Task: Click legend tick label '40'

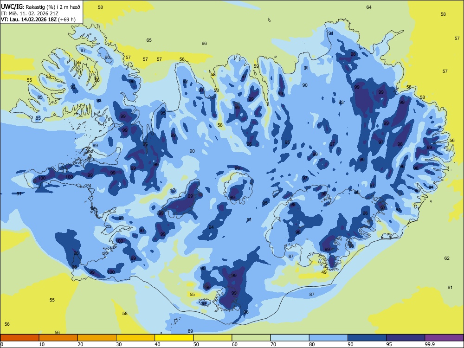Action: [x=157, y=344]
